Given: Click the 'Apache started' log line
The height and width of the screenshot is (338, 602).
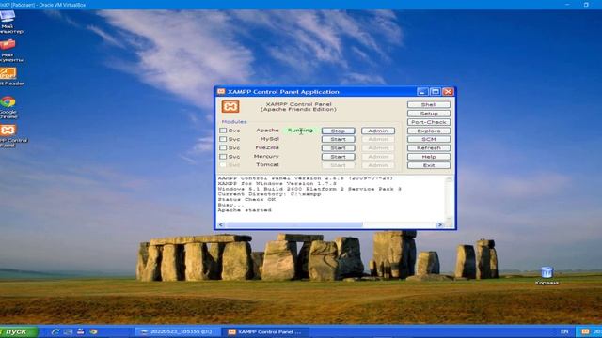Looking at the screenshot, I should pos(245,210).
